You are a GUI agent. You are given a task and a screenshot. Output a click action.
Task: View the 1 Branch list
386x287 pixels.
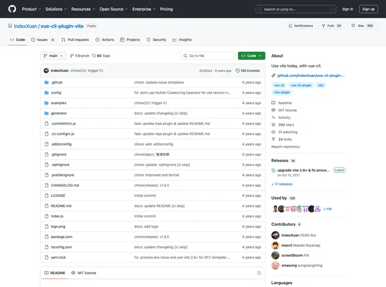[80, 56]
